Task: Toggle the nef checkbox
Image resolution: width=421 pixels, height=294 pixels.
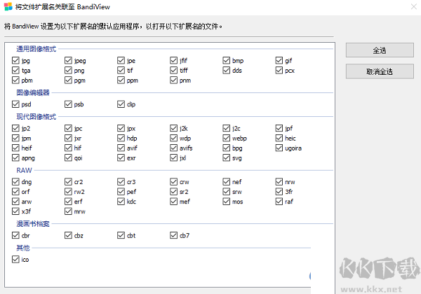Action: 227,182
